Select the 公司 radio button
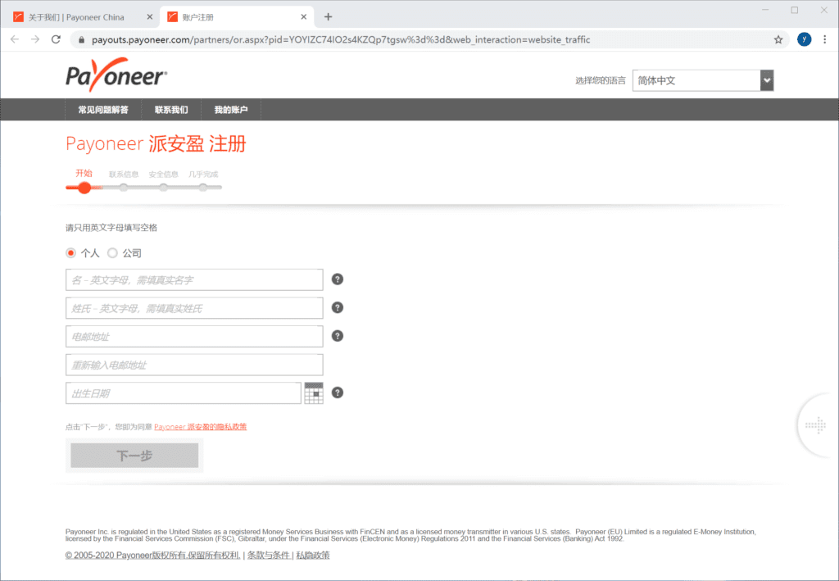Viewport: 839px width, 581px height. (113, 253)
